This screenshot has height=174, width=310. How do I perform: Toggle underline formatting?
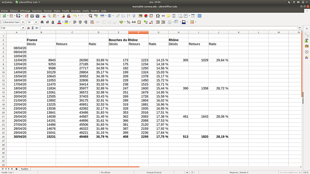[x=53, y=22]
